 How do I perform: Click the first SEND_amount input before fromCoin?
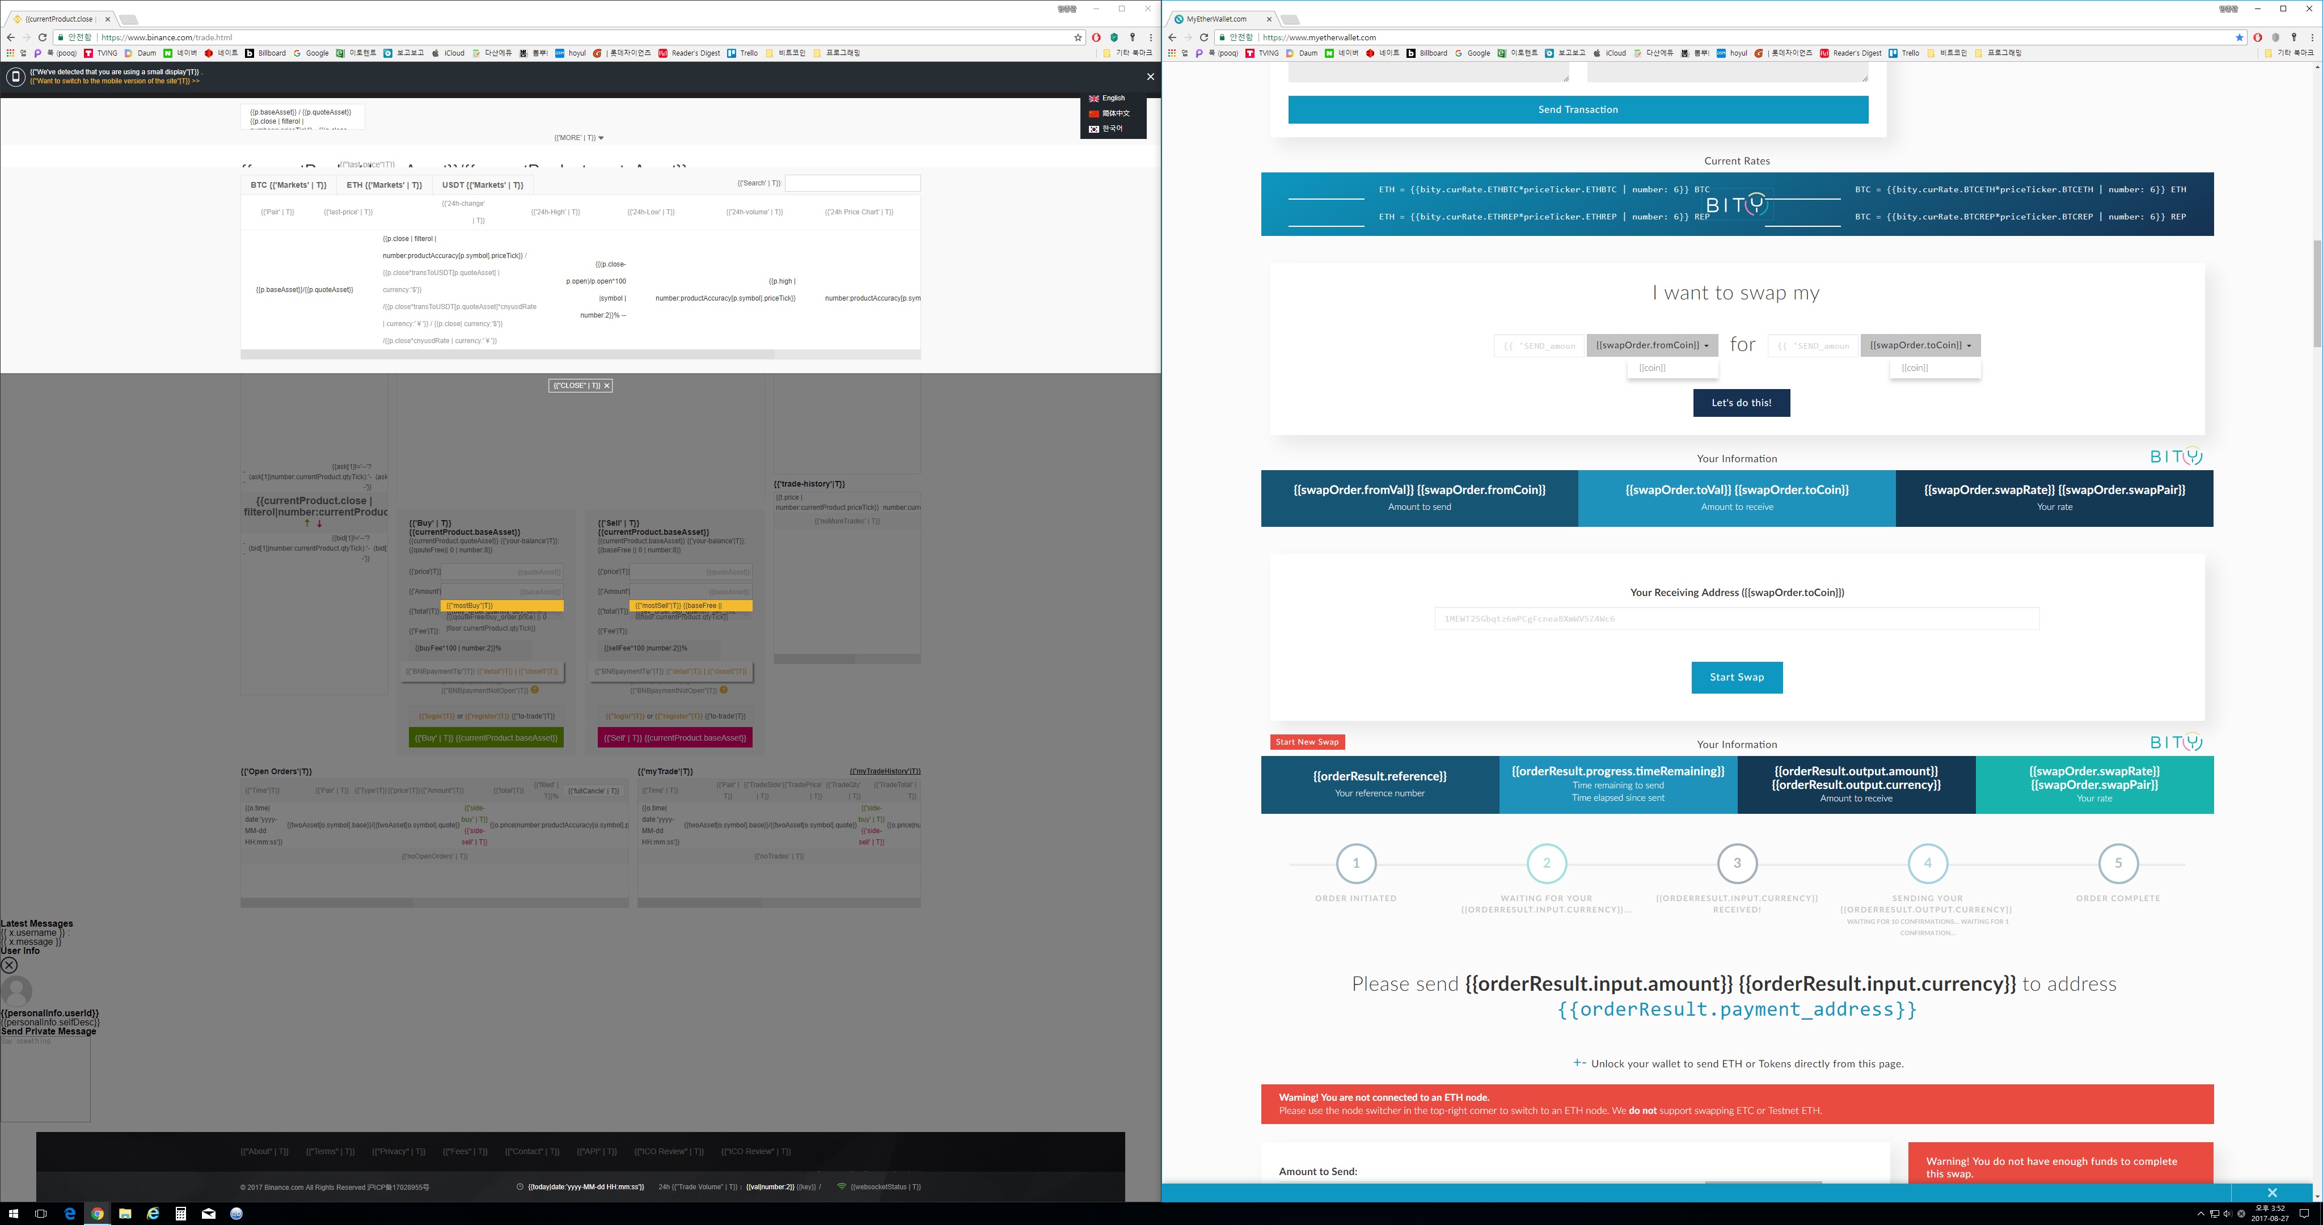tap(1539, 345)
